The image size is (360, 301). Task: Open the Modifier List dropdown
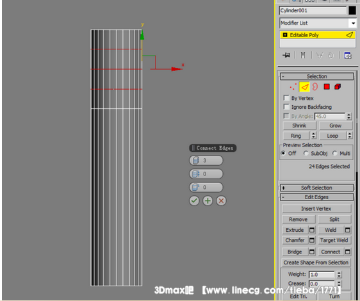point(318,23)
